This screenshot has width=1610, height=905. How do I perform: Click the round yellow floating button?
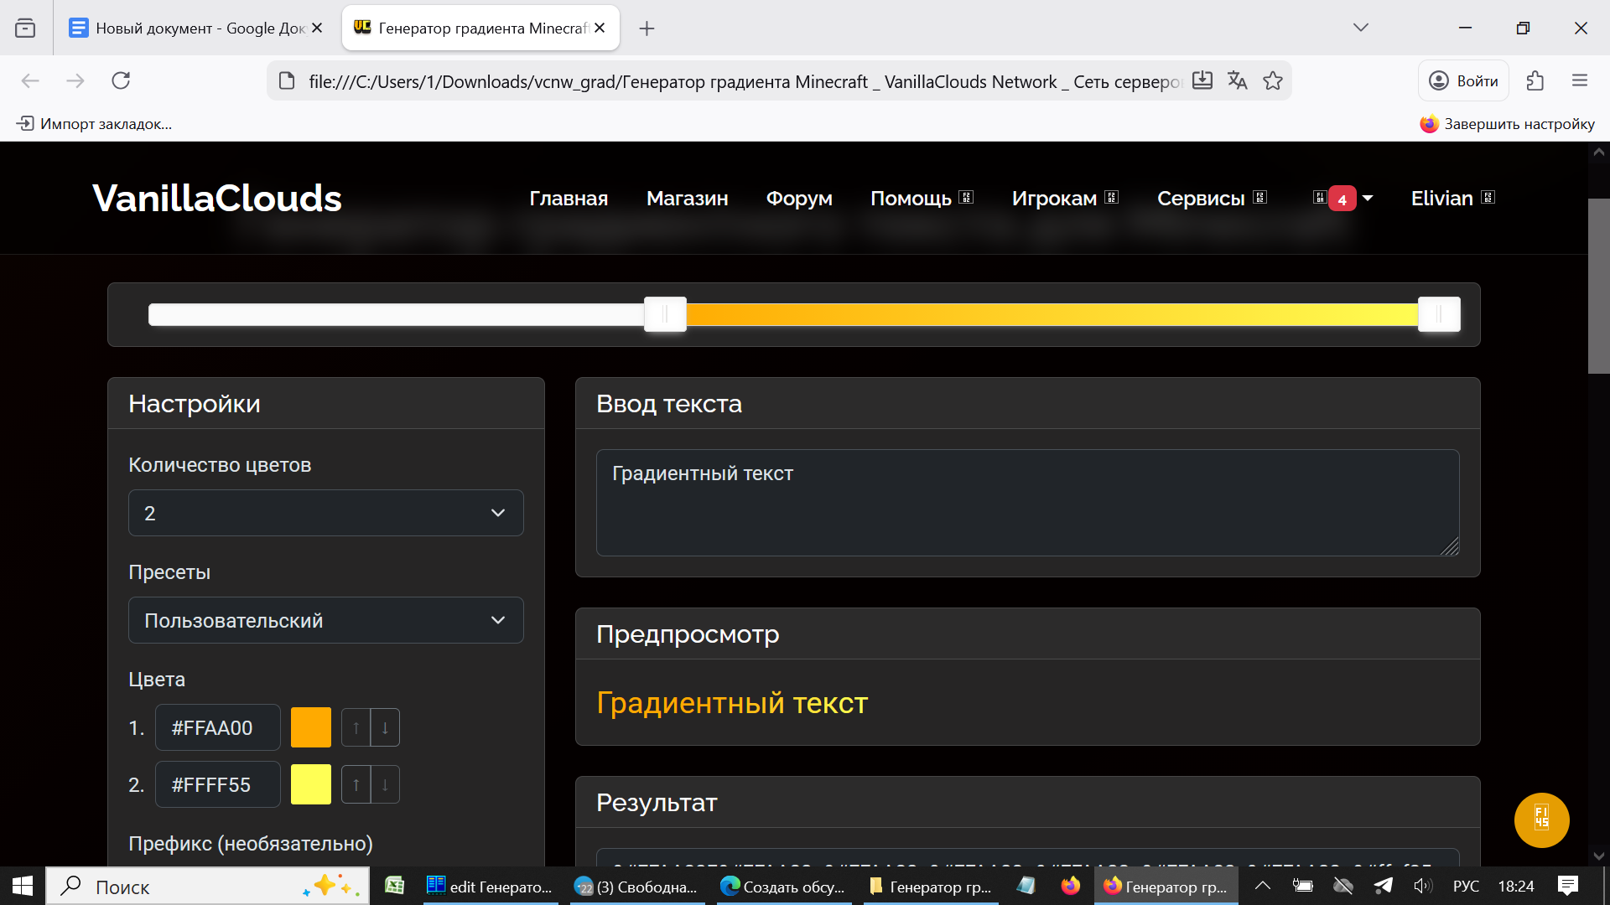tap(1541, 820)
